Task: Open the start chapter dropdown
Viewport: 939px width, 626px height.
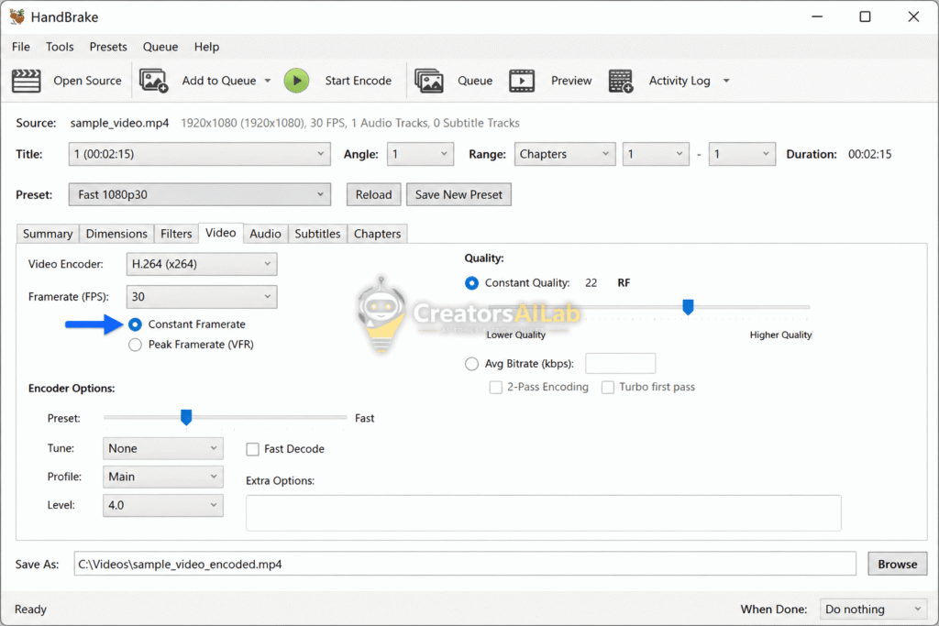Action: coord(656,154)
